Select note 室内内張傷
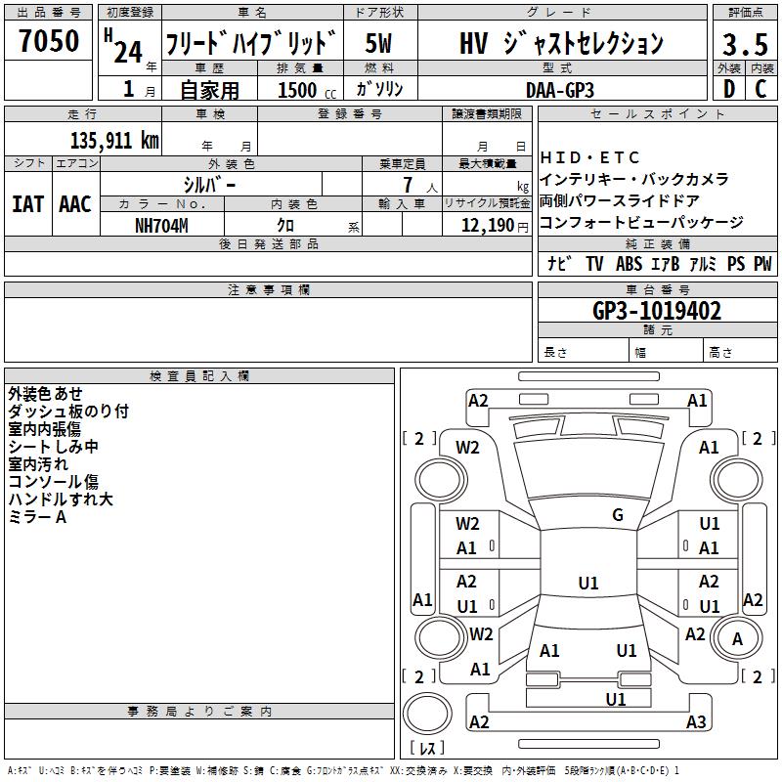Viewport: 782px width, 782px height. tap(44, 429)
